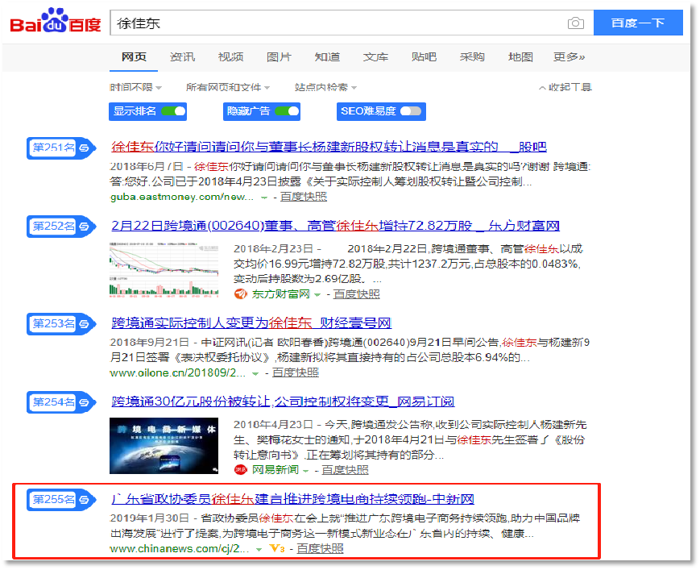Open the 更多» tab menu
The height and width of the screenshot is (570, 700).
point(570,56)
